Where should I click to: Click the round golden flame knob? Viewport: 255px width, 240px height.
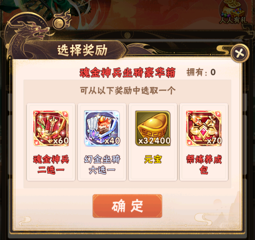click(x=59, y=23)
